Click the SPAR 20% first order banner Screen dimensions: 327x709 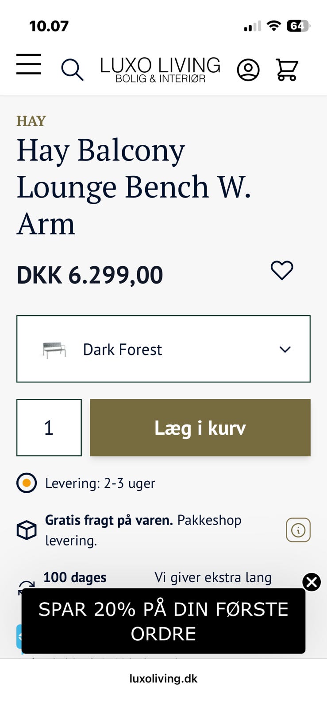[x=163, y=621]
